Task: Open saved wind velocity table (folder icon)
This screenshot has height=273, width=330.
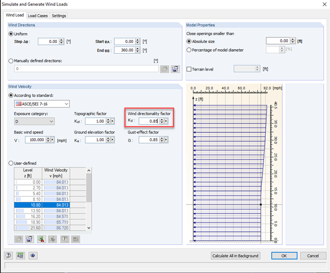Action: (x=19, y=239)
